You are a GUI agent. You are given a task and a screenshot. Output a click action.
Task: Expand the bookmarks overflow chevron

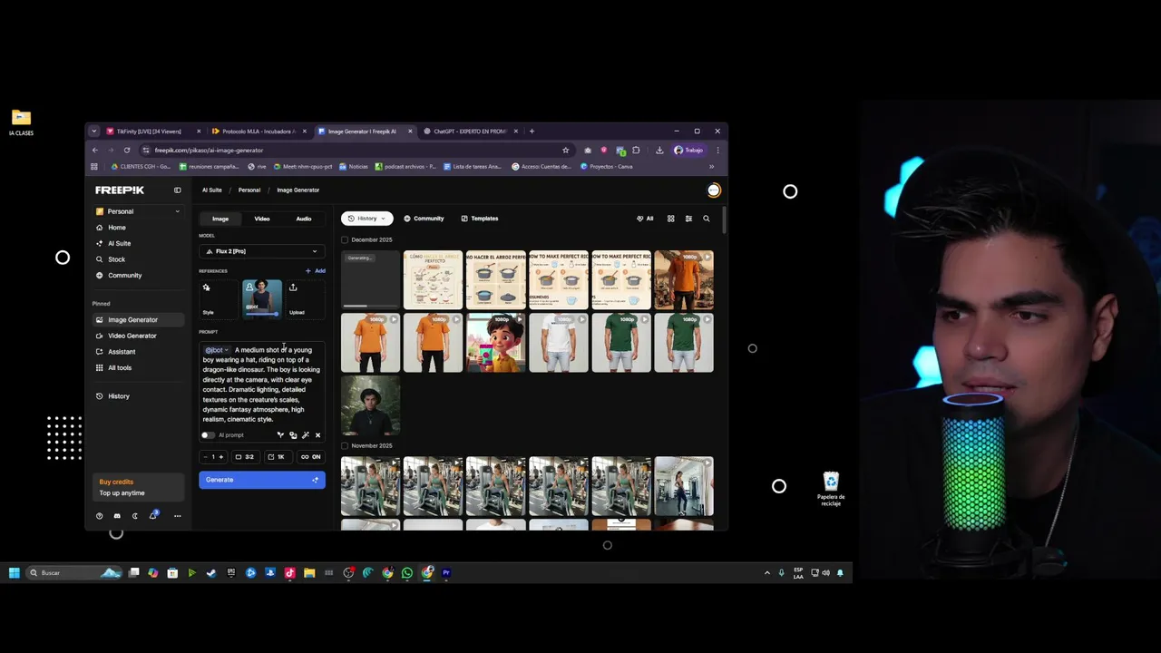click(x=711, y=167)
